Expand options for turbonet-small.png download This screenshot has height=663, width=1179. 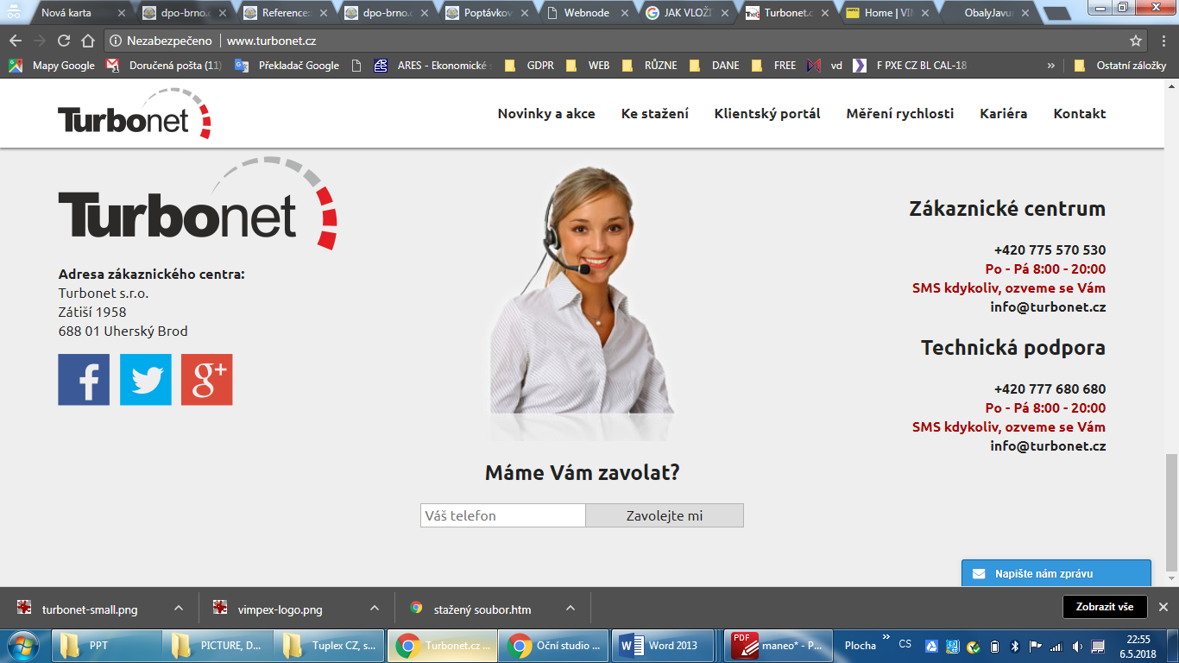[x=179, y=608]
